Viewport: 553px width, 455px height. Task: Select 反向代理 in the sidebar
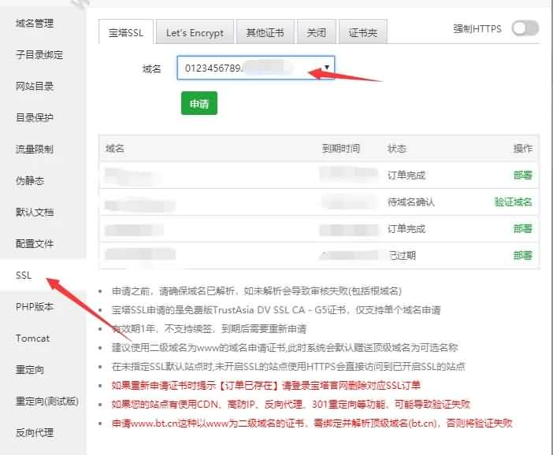(x=35, y=432)
